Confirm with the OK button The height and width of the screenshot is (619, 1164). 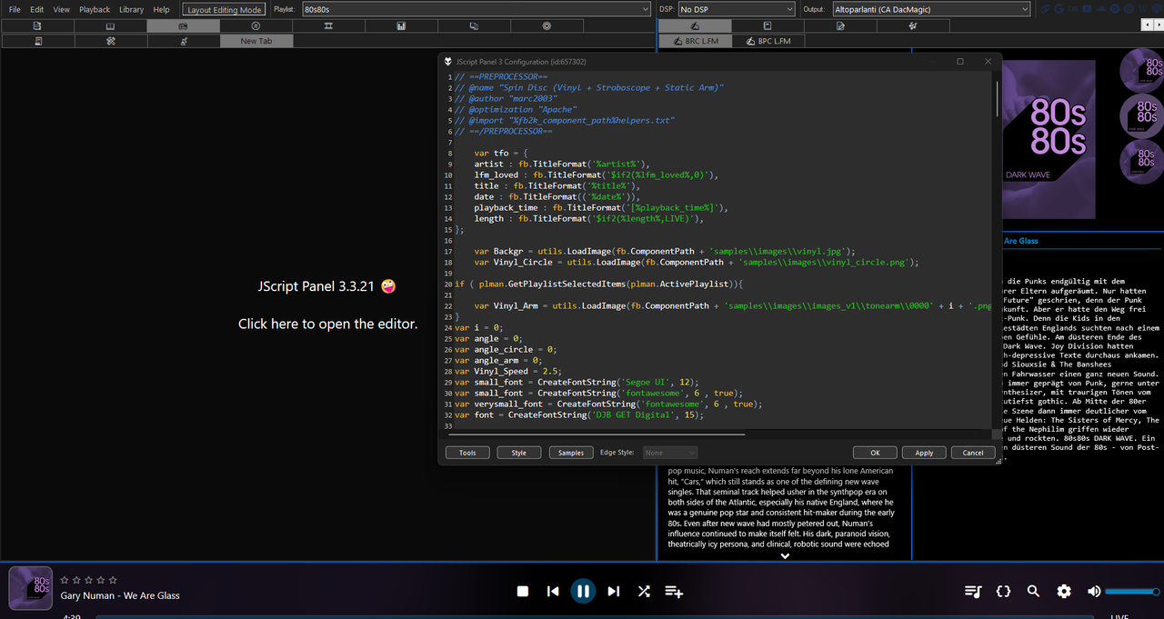point(875,453)
